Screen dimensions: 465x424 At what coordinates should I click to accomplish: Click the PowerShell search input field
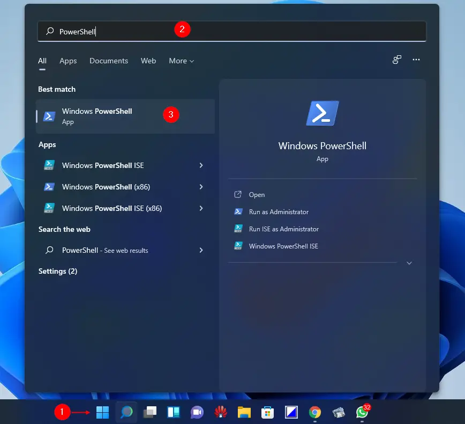click(x=232, y=31)
